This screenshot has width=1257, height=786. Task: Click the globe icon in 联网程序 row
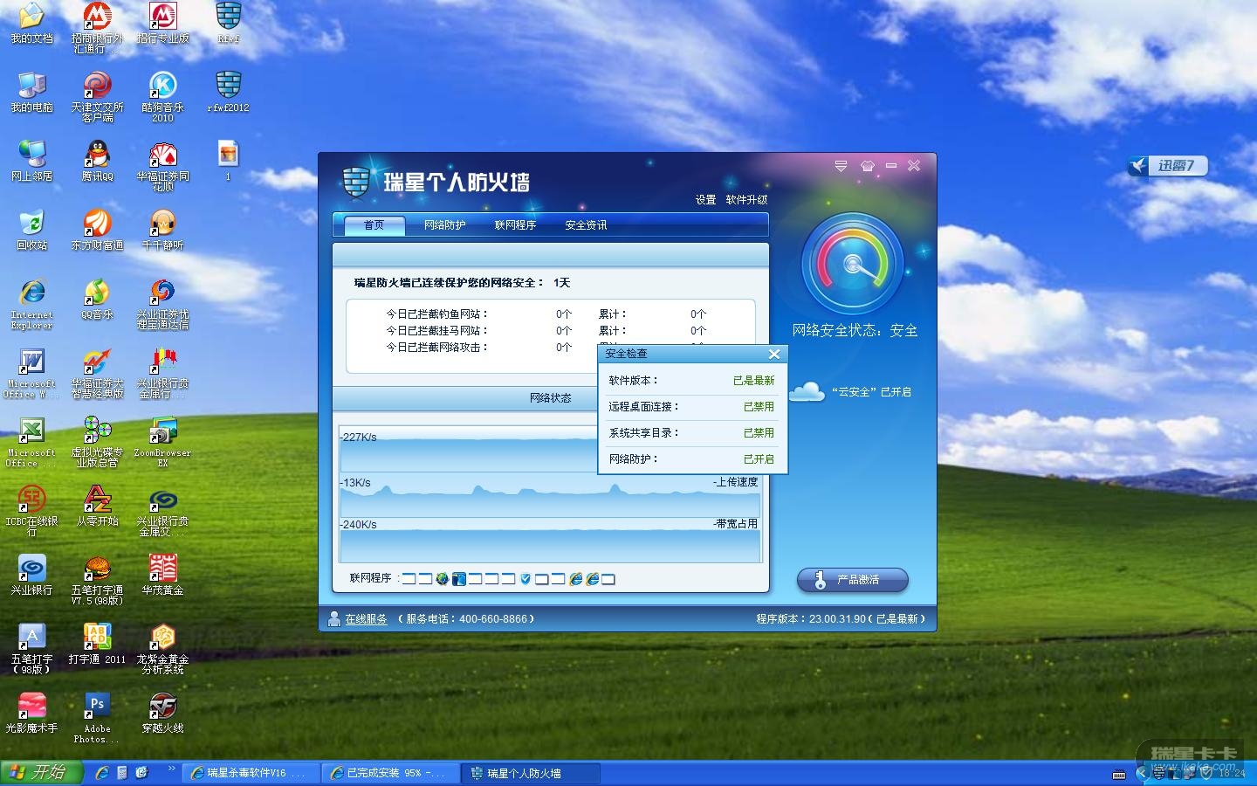443,579
